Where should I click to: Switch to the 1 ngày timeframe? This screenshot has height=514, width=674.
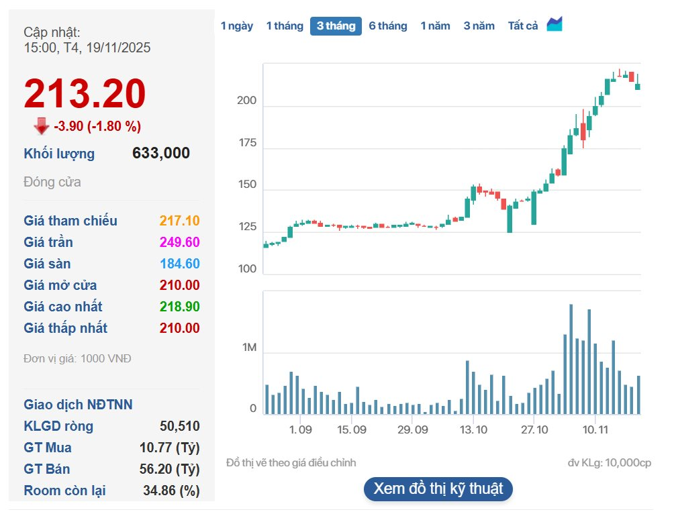(x=237, y=26)
